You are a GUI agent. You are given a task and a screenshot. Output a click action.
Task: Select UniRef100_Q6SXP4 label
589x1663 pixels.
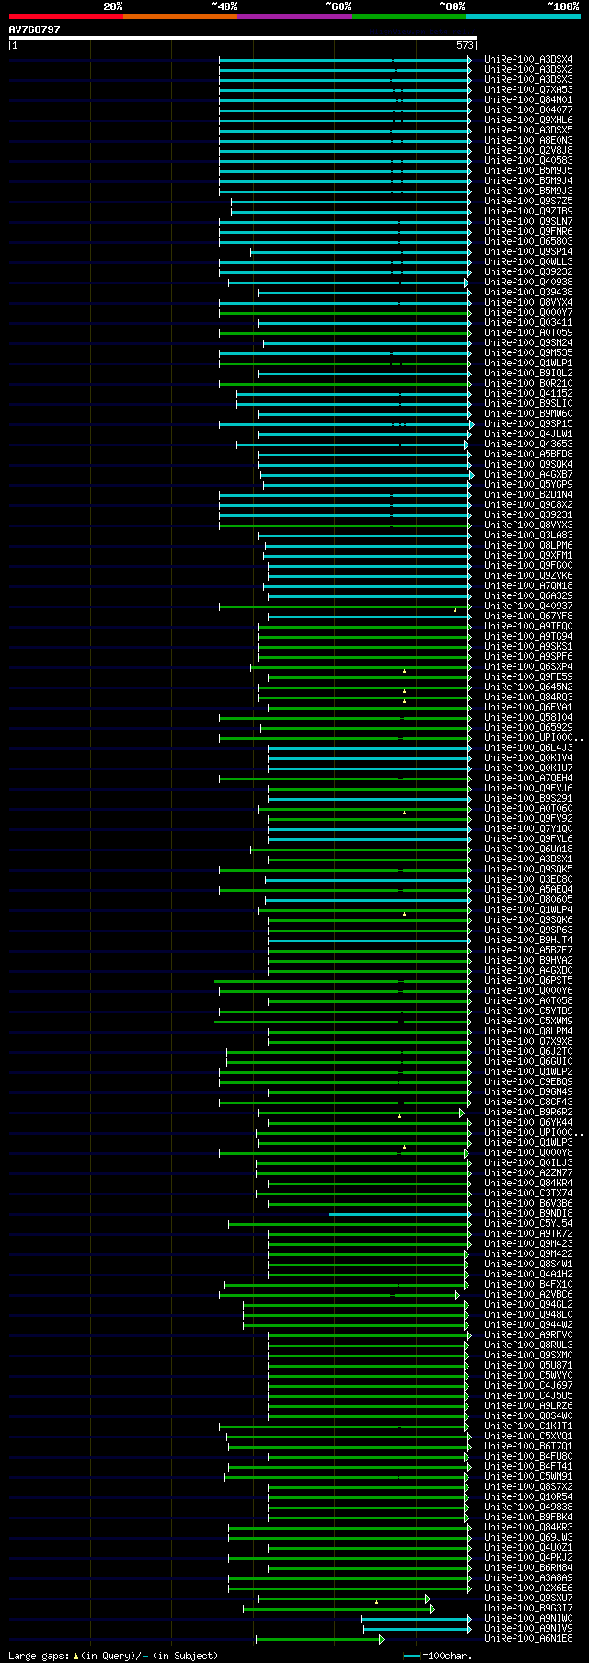pos(528,666)
